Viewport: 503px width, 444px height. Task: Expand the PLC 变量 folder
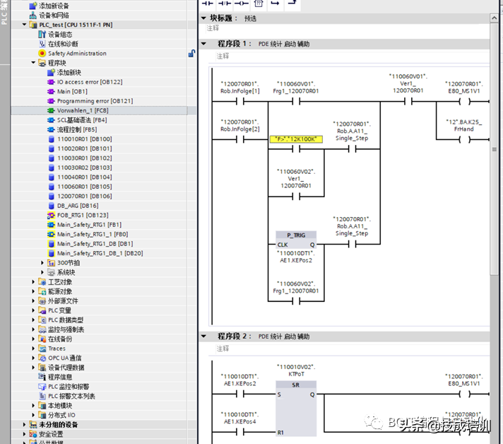point(33,310)
